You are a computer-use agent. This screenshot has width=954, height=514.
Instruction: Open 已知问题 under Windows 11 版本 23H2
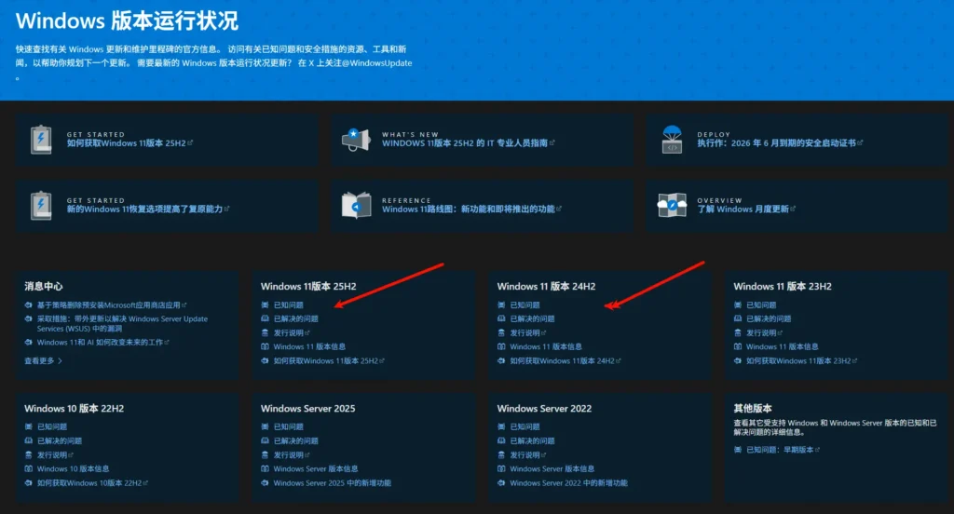pyautogui.click(x=761, y=305)
